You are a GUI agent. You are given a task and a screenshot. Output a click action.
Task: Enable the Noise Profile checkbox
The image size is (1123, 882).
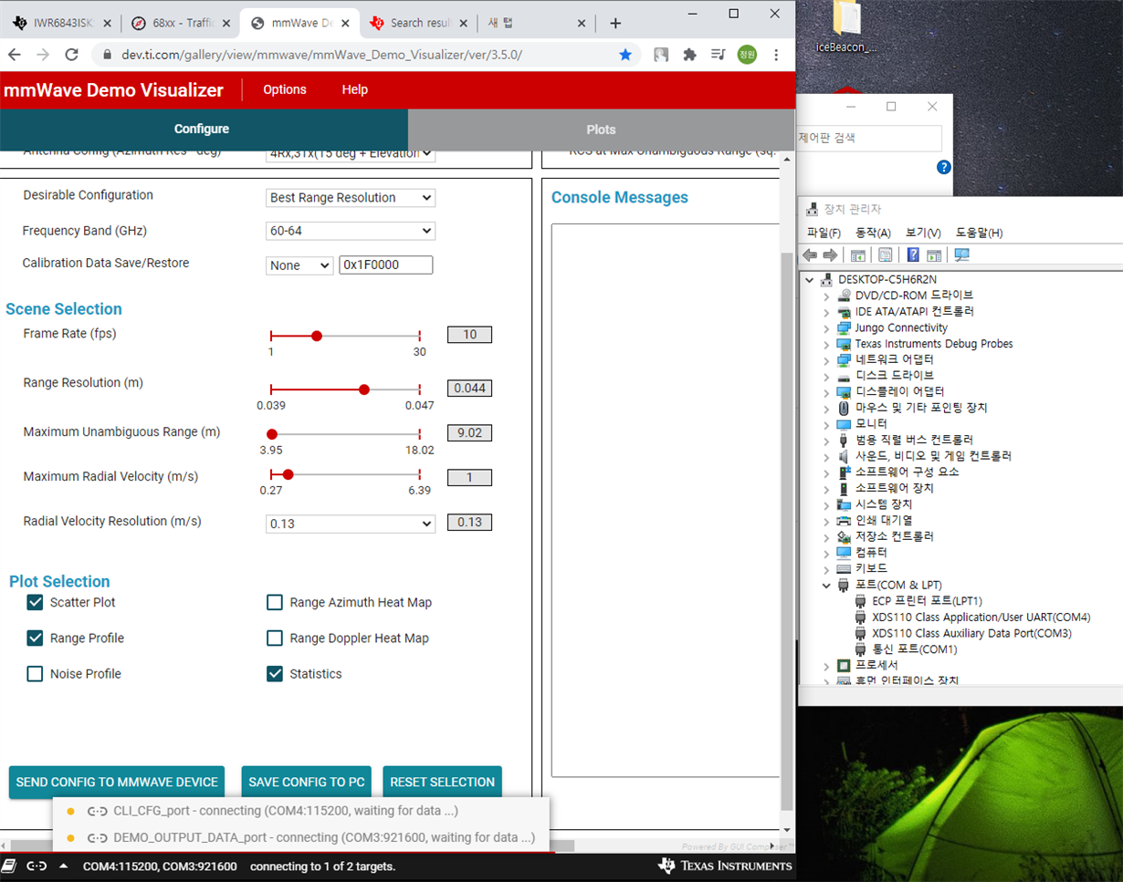[x=35, y=674]
